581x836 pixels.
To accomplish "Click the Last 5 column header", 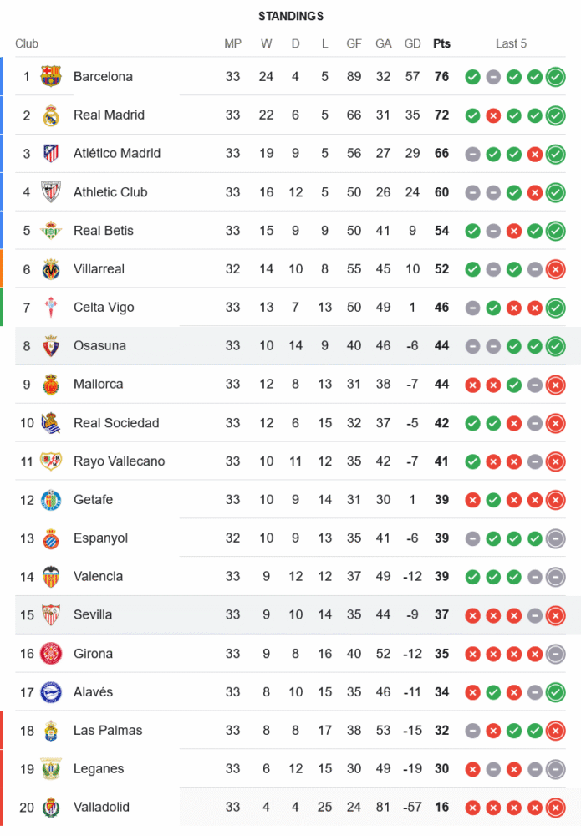I will pyautogui.click(x=511, y=43).
